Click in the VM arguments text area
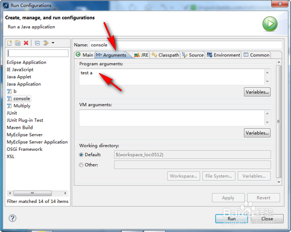Screen dimensions: 291x232 [x=172, y=118]
